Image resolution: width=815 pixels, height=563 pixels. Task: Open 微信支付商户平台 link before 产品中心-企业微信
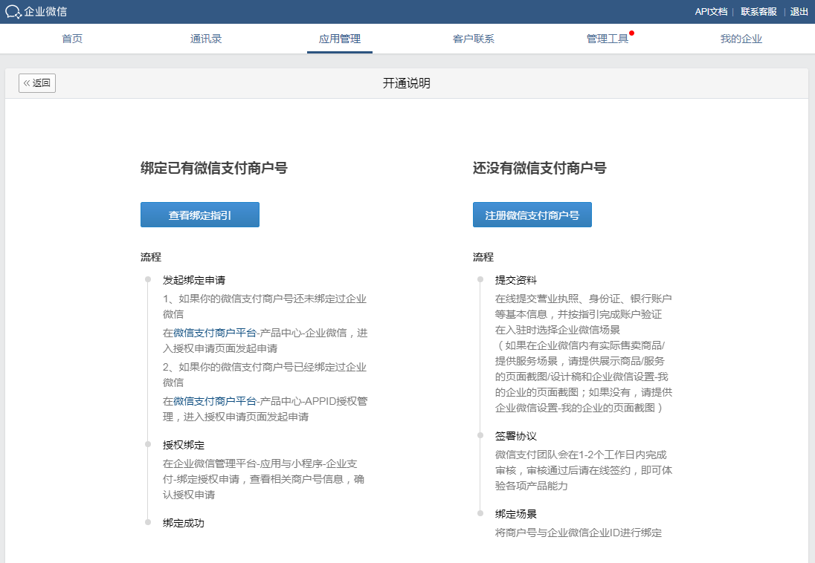(x=215, y=333)
